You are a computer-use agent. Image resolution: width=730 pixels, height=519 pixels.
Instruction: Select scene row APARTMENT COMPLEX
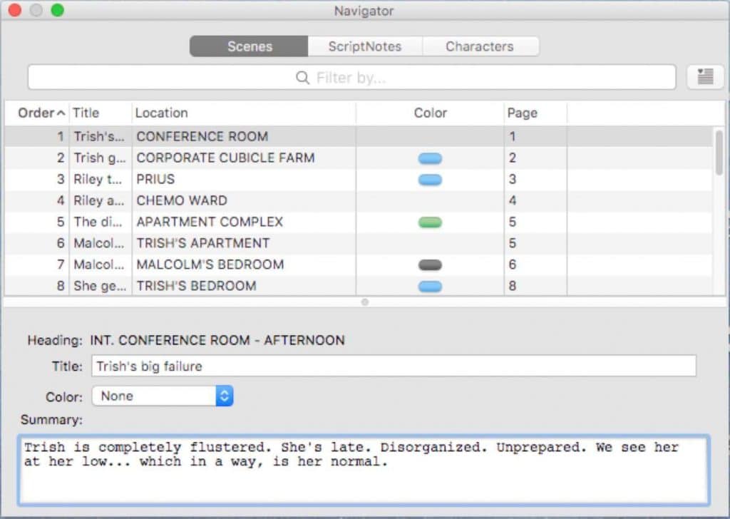(359, 222)
